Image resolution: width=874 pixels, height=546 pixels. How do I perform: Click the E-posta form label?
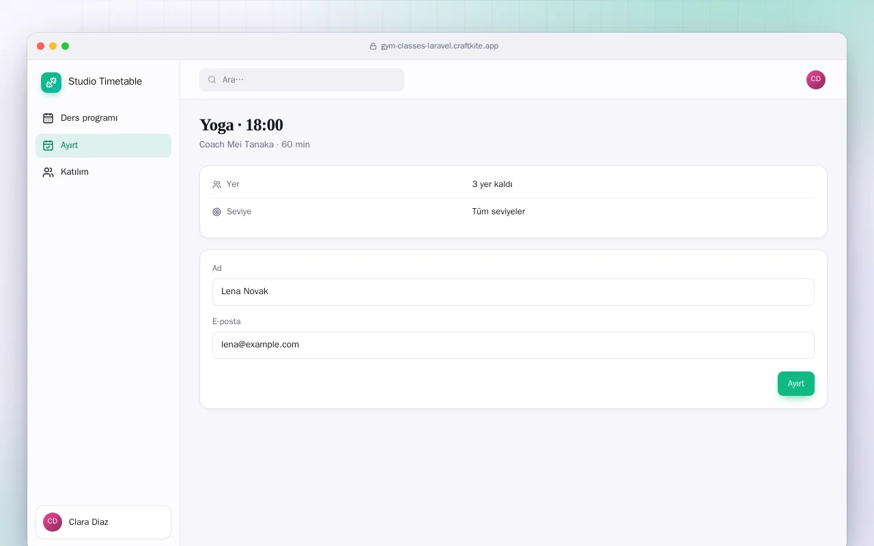(227, 321)
